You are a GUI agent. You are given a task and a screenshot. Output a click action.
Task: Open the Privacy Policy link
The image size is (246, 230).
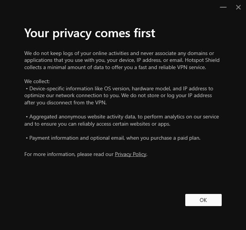pyautogui.click(x=131, y=154)
